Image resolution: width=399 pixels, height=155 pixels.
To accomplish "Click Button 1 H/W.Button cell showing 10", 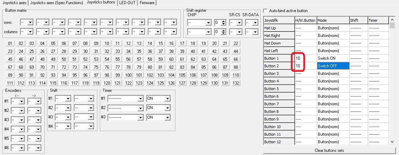I will point(306,58).
